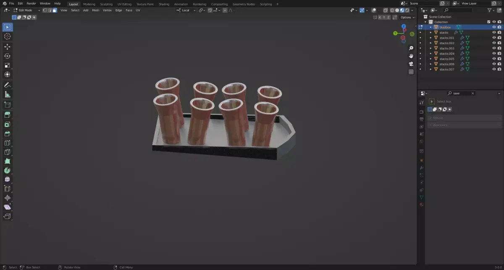Viewport: 504px width, 270px height.
Task: Switch to Material Preview shading mode
Action: (402, 10)
